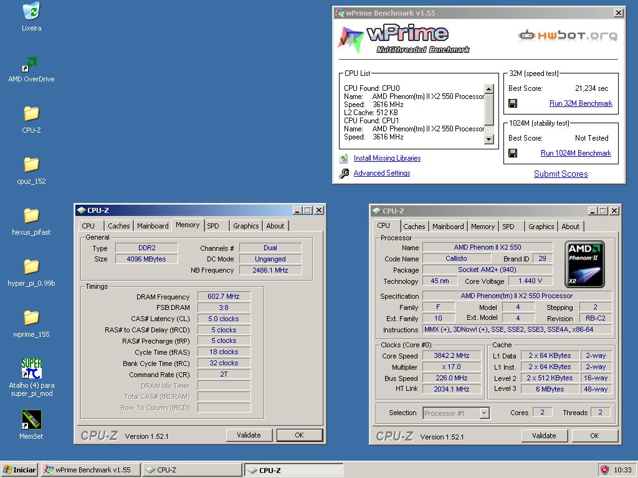Click the taskbar clock showing 10:33
The height and width of the screenshot is (478, 638).
pyautogui.click(x=622, y=470)
